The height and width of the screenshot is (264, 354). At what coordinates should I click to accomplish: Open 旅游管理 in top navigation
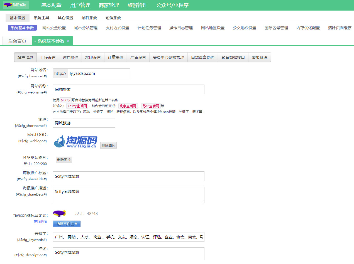pyautogui.click(x=138, y=5)
